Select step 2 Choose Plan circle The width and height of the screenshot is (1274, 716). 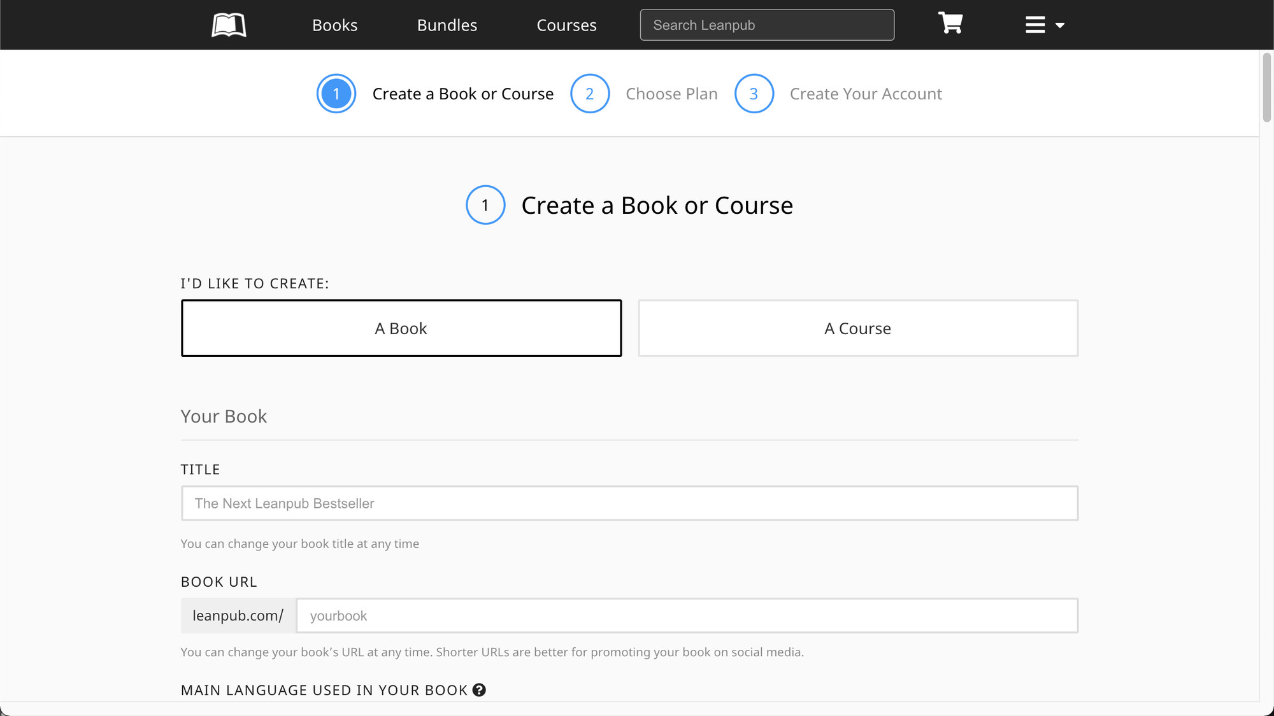(x=590, y=94)
